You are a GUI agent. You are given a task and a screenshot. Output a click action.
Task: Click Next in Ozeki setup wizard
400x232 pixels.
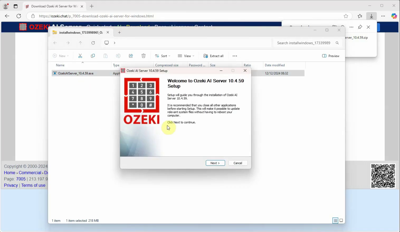tap(215, 163)
